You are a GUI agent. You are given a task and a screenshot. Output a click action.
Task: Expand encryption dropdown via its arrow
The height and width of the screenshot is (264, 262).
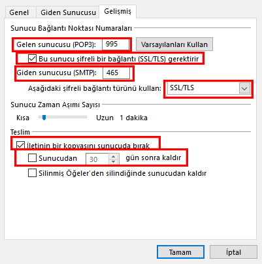pos(244,88)
